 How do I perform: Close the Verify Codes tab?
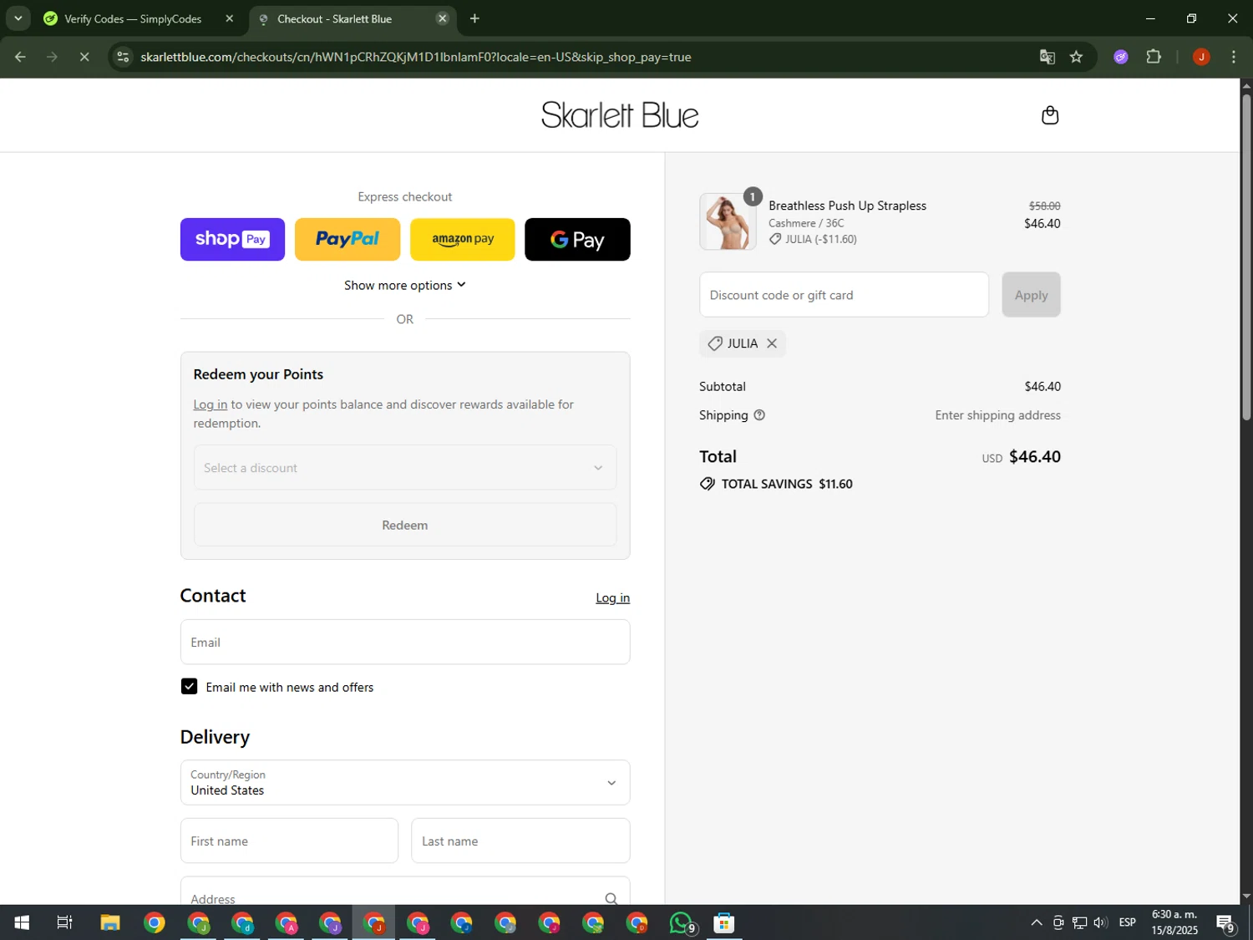230,18
